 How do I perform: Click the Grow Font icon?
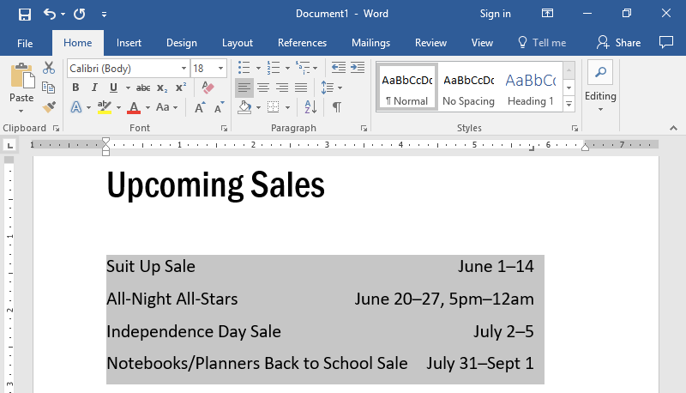tap(200, 107)
